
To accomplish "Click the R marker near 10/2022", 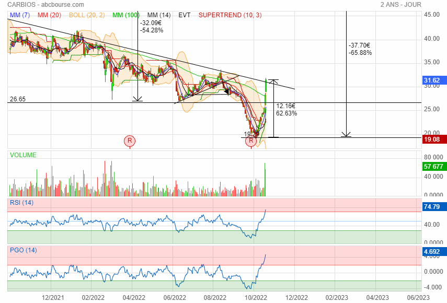I will click(x=251, y=141).
